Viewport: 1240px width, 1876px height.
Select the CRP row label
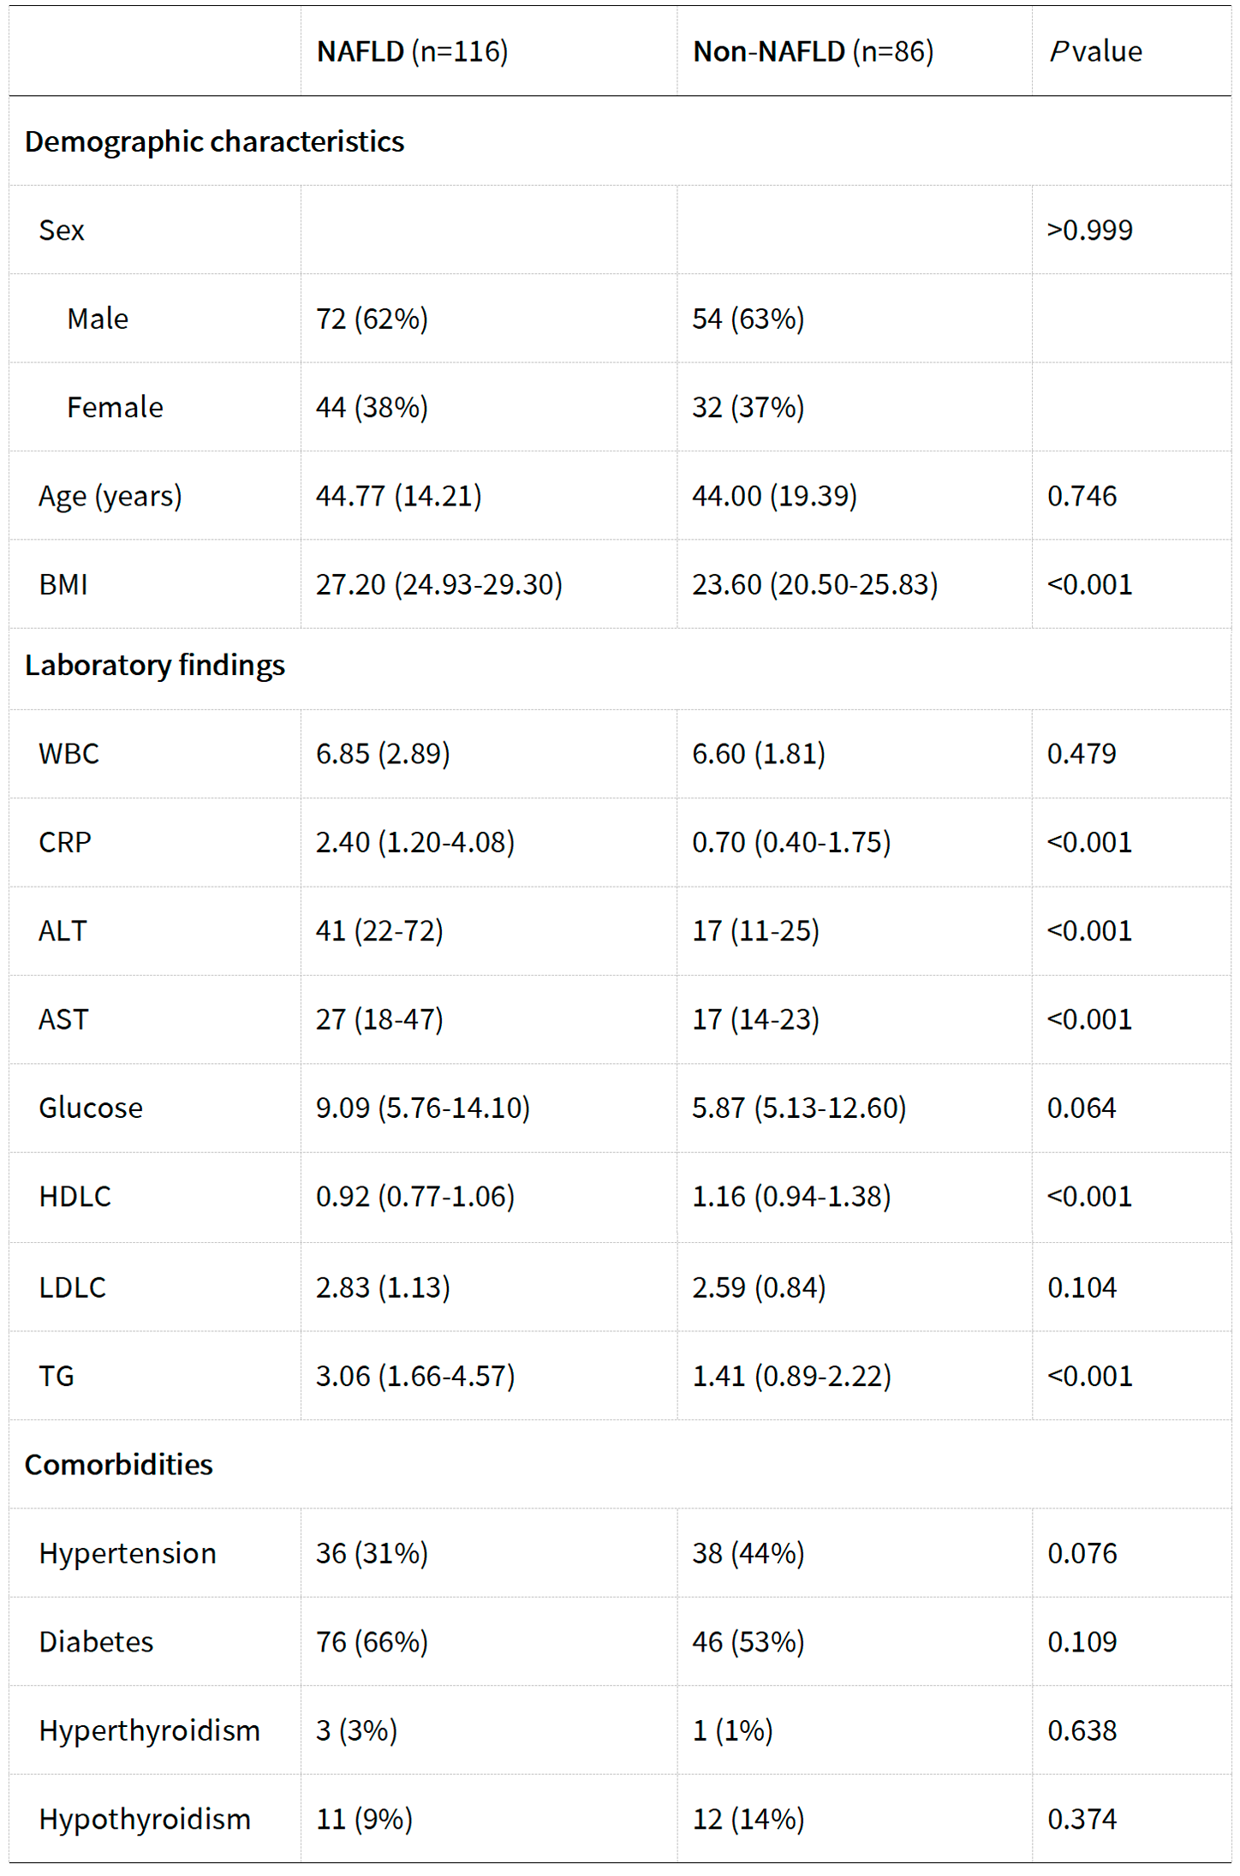[65, 842]
